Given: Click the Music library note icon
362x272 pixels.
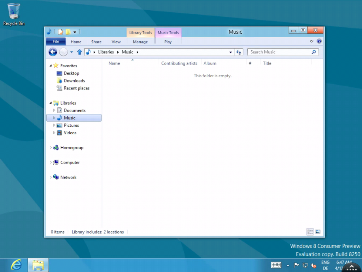Looking at the screenshot, I should 60,118.
